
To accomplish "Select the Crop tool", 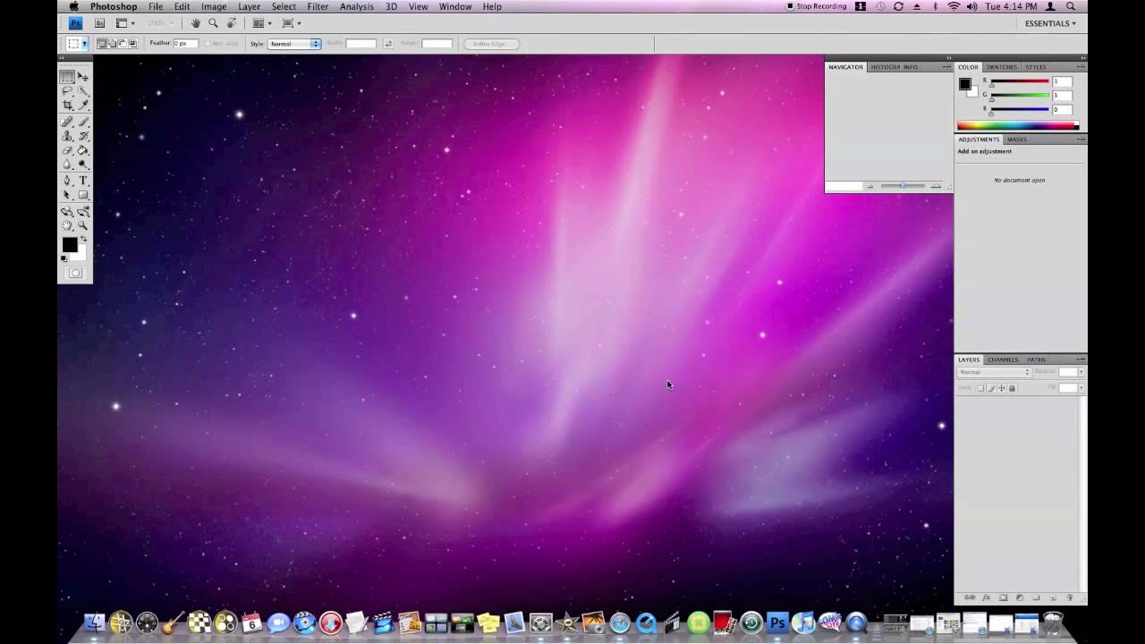I will 67,104.
